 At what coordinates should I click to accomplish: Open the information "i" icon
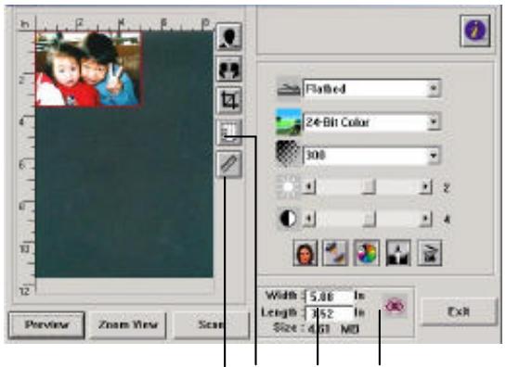tap(475, 31)
